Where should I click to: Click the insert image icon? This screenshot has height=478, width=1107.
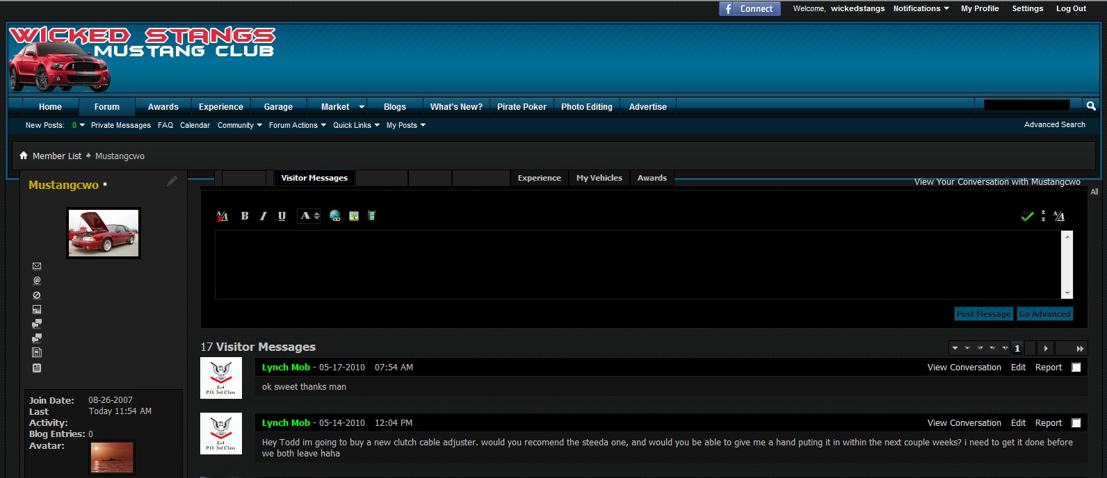(354, 216)
